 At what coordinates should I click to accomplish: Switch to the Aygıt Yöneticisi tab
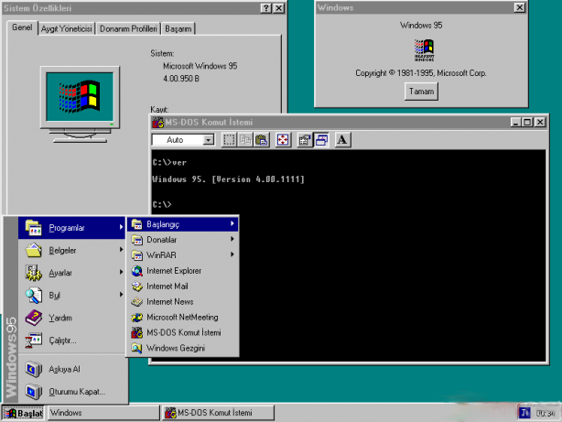click(x=67, y=28)
